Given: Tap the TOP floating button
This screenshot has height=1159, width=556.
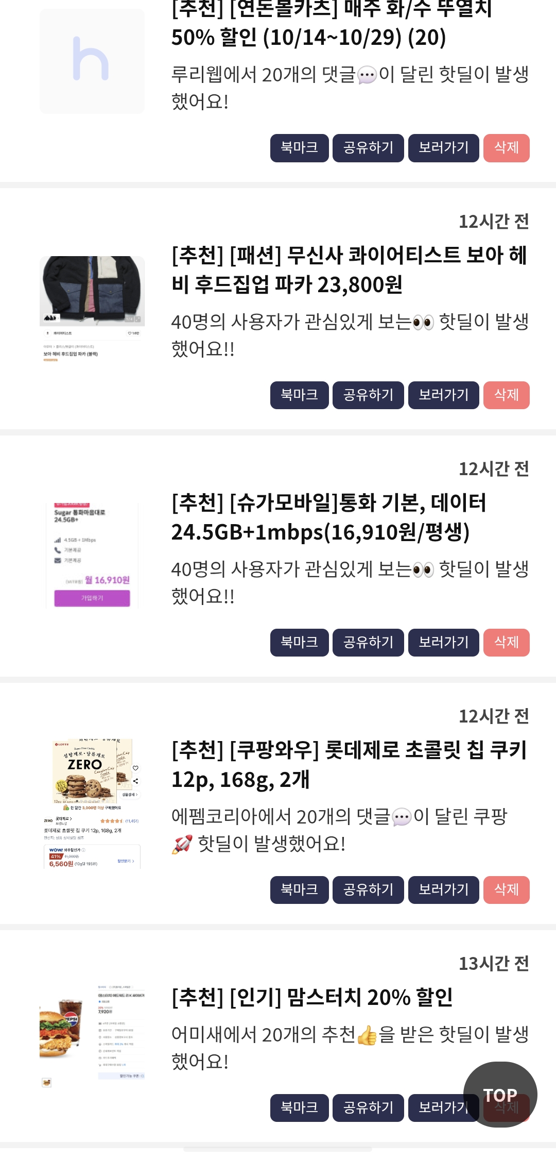Looking at the screenshot, I should tap(500, 1094).
